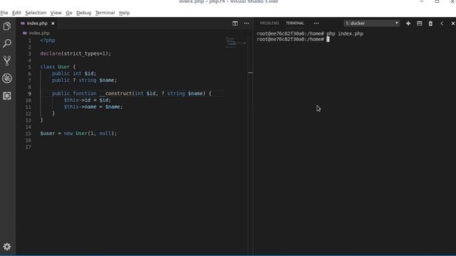Switch to the TERMINAL panel tab
456x256 pixels.
pyautogui.click(x=295, y=23)
